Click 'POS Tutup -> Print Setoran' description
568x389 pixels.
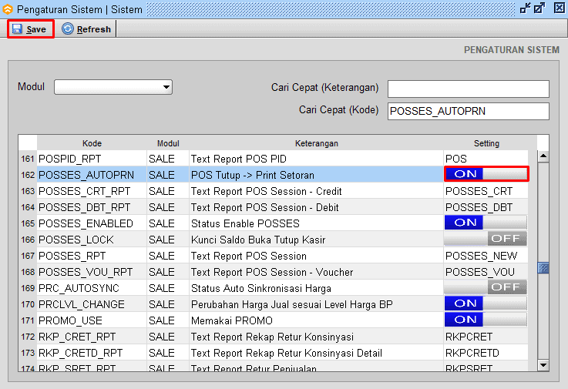253,175
